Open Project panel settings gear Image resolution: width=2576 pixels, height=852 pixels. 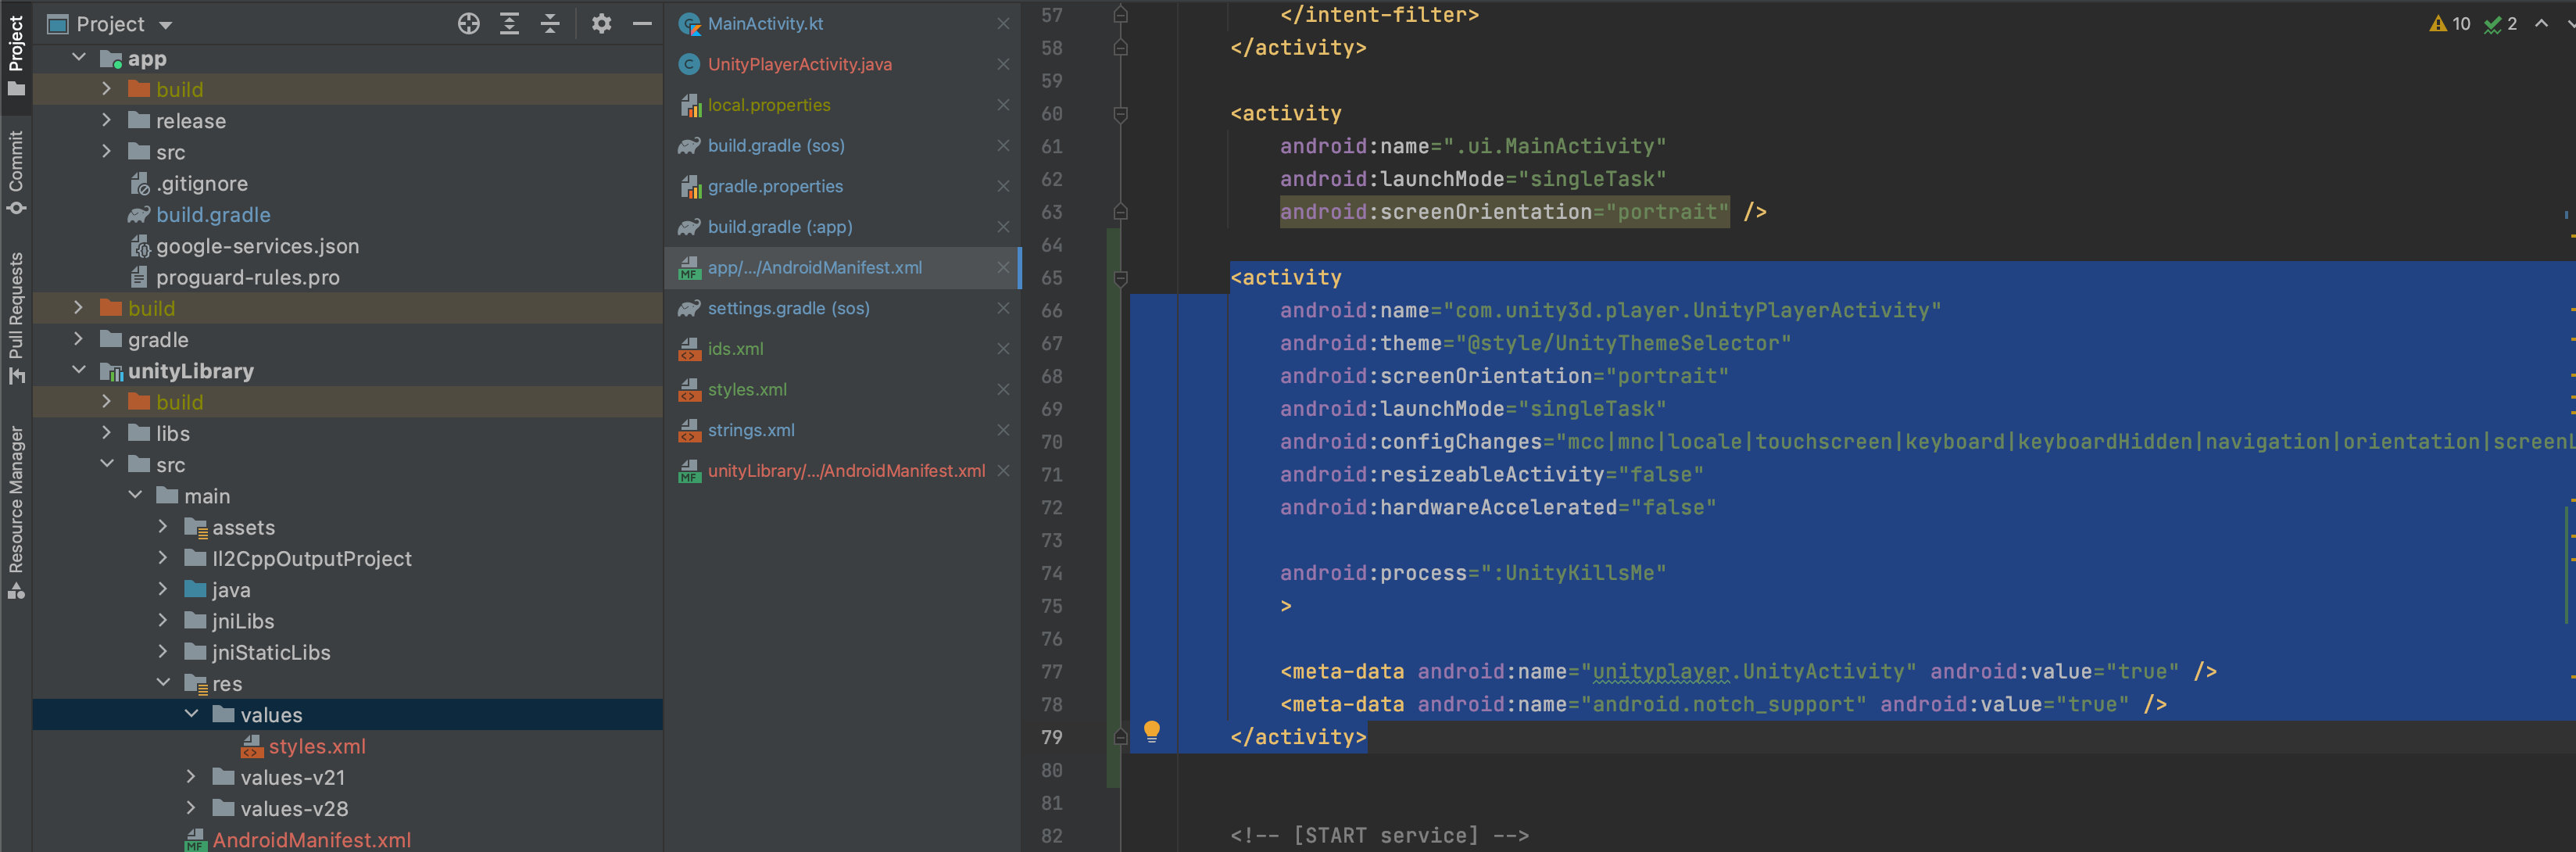point(601,24)
